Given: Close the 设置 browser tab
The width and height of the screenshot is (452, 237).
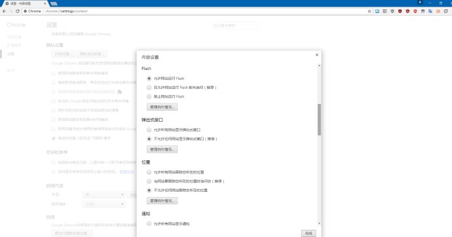Looking at the screenshot, I should [45, 3].
